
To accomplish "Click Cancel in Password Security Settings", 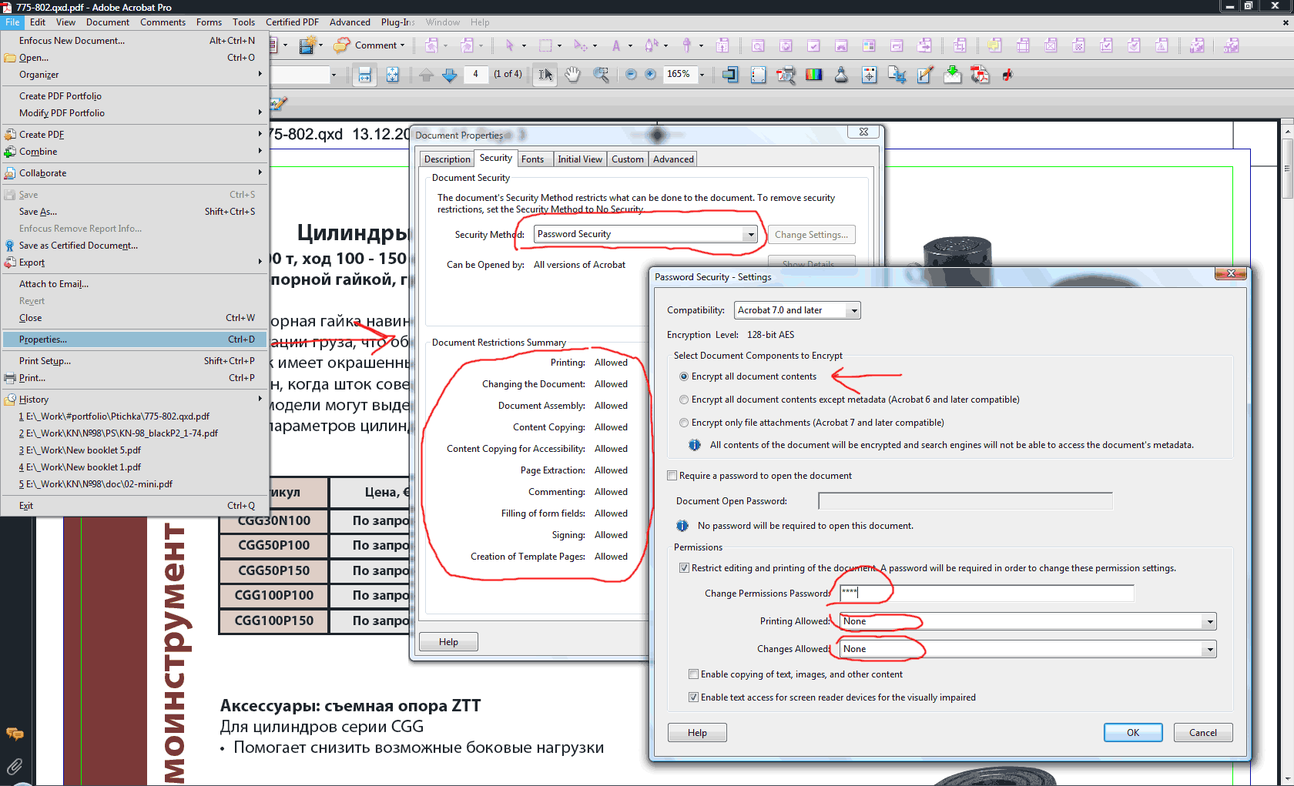I will pos(1203,733).
